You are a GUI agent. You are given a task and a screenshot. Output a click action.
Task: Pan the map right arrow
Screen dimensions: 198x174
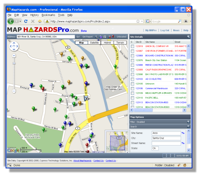[17, 46]
